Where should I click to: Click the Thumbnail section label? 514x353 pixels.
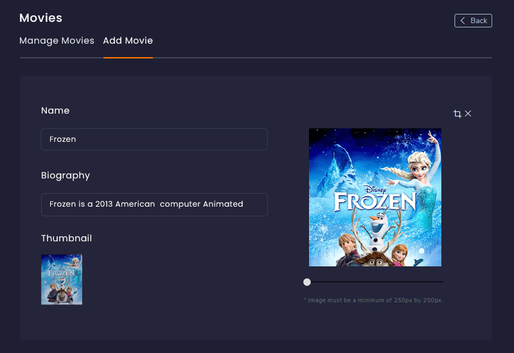click(x=66, y=238)
